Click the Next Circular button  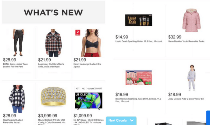[x=121, y=120]
